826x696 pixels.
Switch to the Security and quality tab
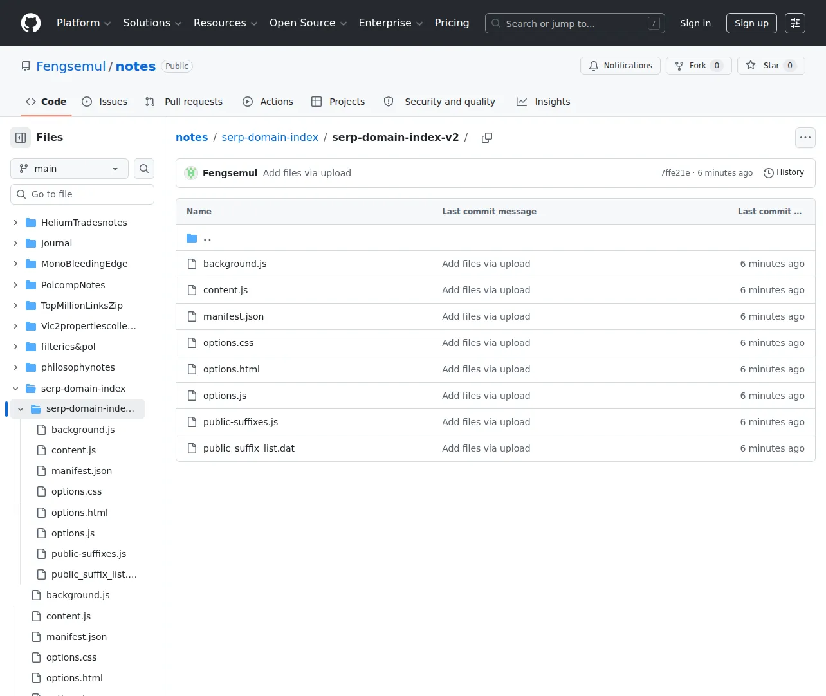(439, 102)
